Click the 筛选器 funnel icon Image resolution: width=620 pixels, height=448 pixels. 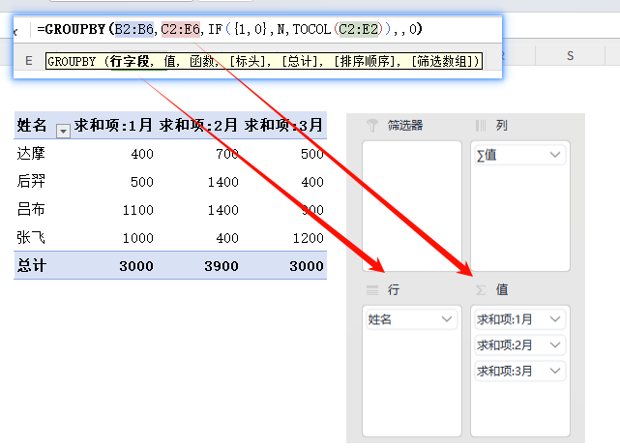click(x=372, y=126)
